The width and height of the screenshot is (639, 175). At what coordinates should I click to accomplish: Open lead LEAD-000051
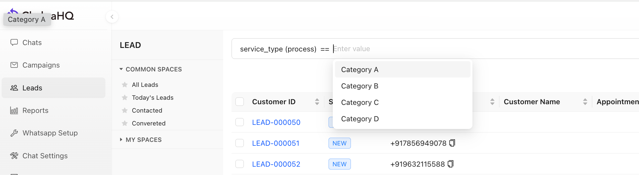pos(276,143)
